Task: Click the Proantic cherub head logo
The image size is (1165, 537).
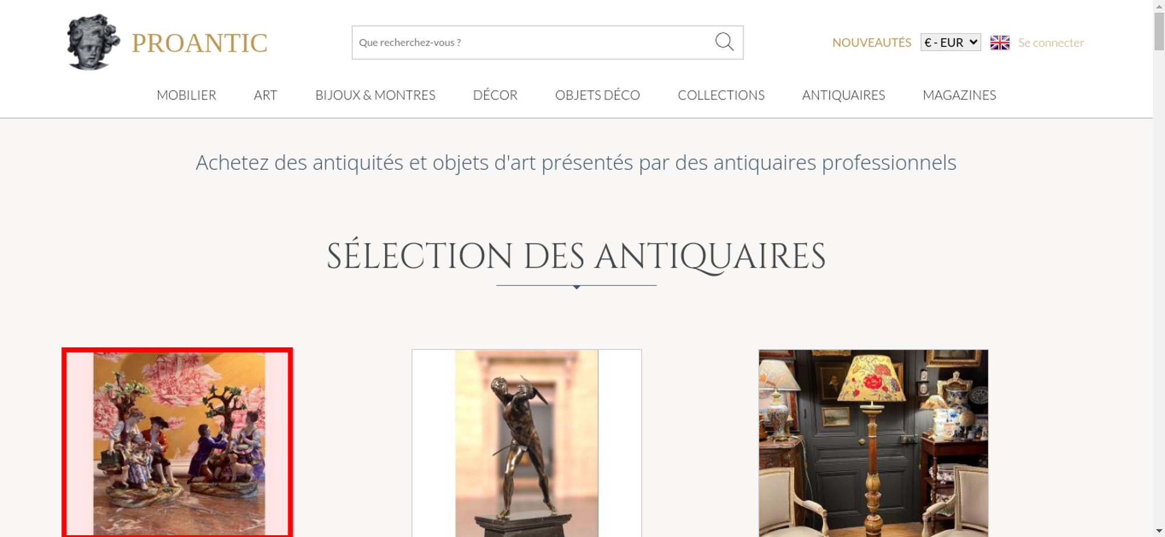Action: [x=93, y=42]
